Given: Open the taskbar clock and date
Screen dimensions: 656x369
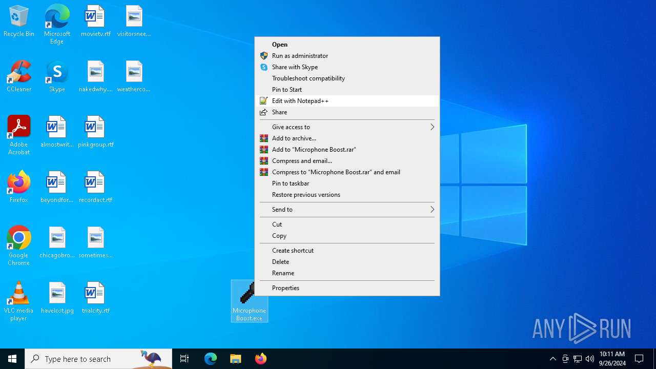Looking at the screenshot, I should pyautogui.click(x=612, y=359).
